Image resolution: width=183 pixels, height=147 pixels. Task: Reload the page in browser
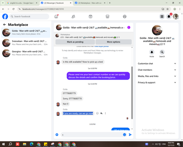pyautogui.click(x=14, y=9)
